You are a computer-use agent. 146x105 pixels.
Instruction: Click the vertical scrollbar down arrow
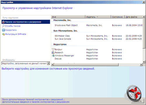click(x=144, y=62)
